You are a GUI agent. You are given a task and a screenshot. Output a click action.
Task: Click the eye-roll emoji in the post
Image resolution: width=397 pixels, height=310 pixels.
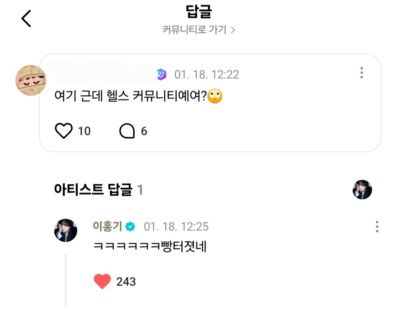(x=215, y=97)
